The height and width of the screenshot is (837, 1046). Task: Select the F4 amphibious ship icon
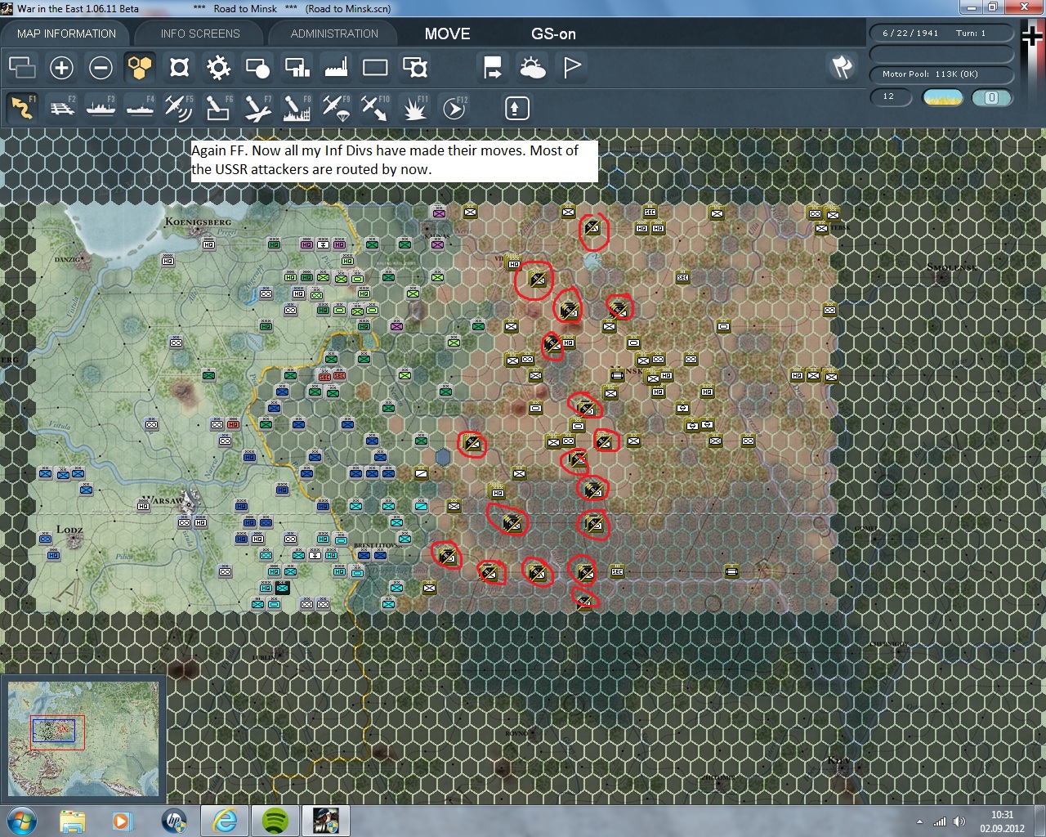click(140, 108)
